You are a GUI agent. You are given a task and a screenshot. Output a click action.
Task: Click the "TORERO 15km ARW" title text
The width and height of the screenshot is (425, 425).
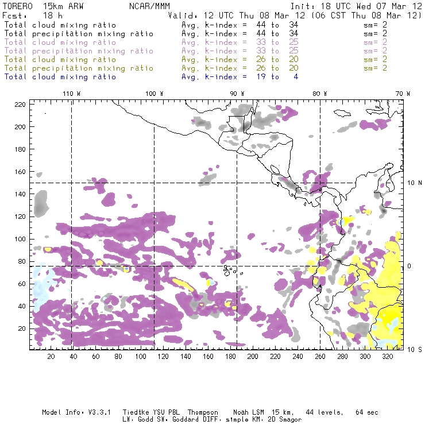click(43, 6)
